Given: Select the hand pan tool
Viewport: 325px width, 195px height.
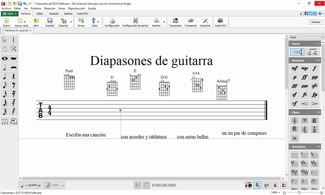Looking at the screenshot, I should (5, 48).
